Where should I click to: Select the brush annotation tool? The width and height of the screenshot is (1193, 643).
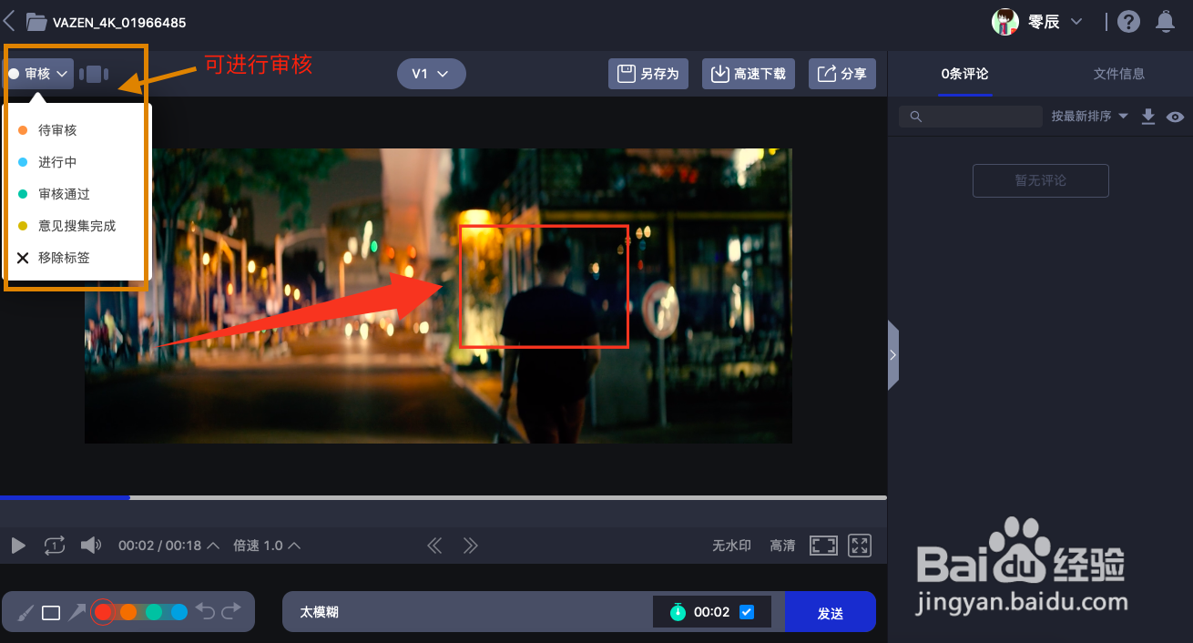pos(27,611)
